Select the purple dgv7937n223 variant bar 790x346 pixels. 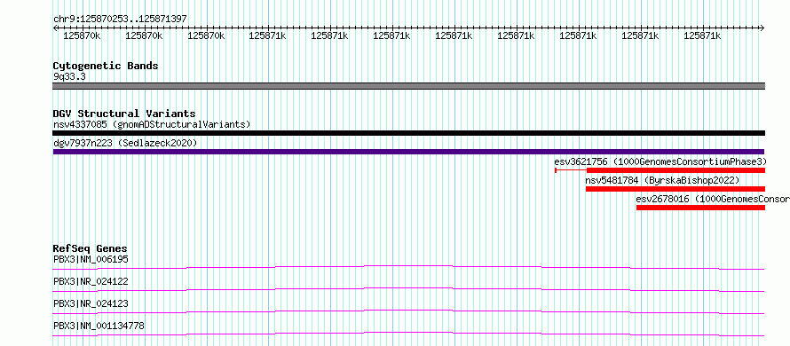[x=408, y=152]
